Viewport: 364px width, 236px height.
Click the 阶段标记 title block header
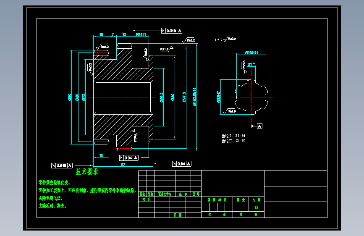point(217,200)
